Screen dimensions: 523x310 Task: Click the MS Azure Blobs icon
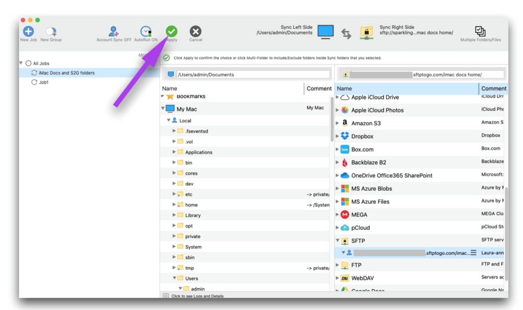pyautogui.click(x=345, y=188)
